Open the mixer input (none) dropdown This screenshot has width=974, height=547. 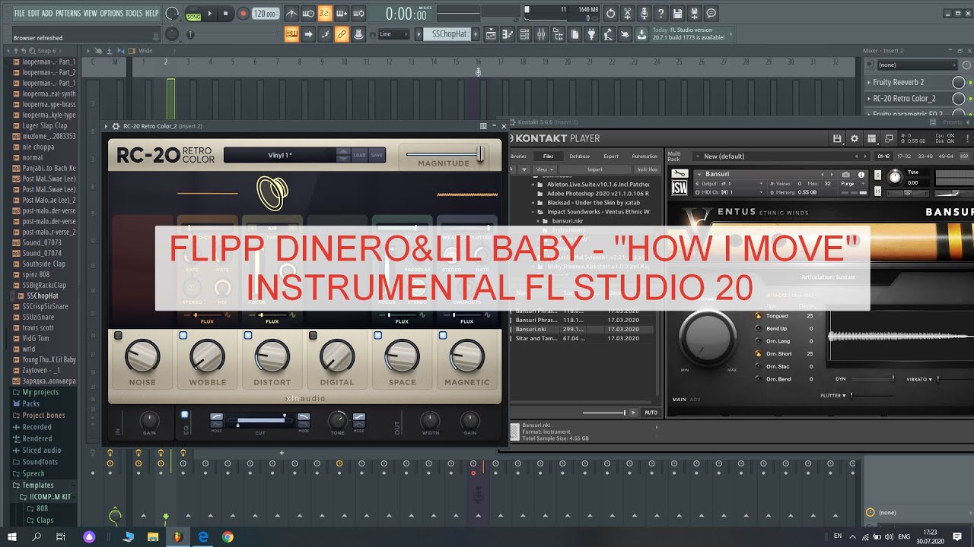(917, 65)
